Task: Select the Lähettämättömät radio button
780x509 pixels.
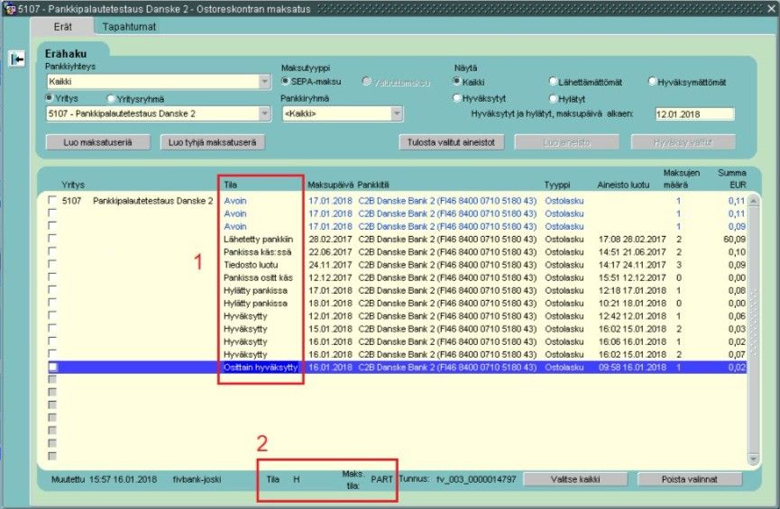Action: [x=552, y=81]
